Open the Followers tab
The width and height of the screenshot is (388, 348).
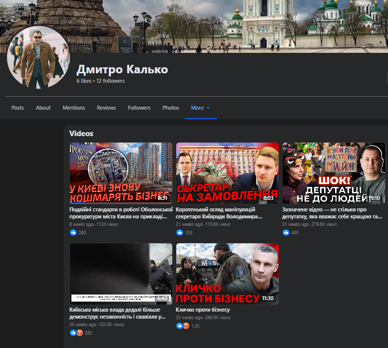coord(139,108)
